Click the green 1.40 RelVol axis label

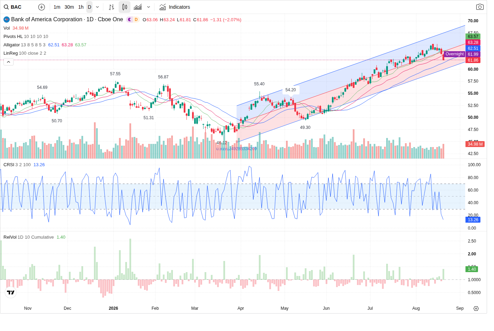click(472, 269)
